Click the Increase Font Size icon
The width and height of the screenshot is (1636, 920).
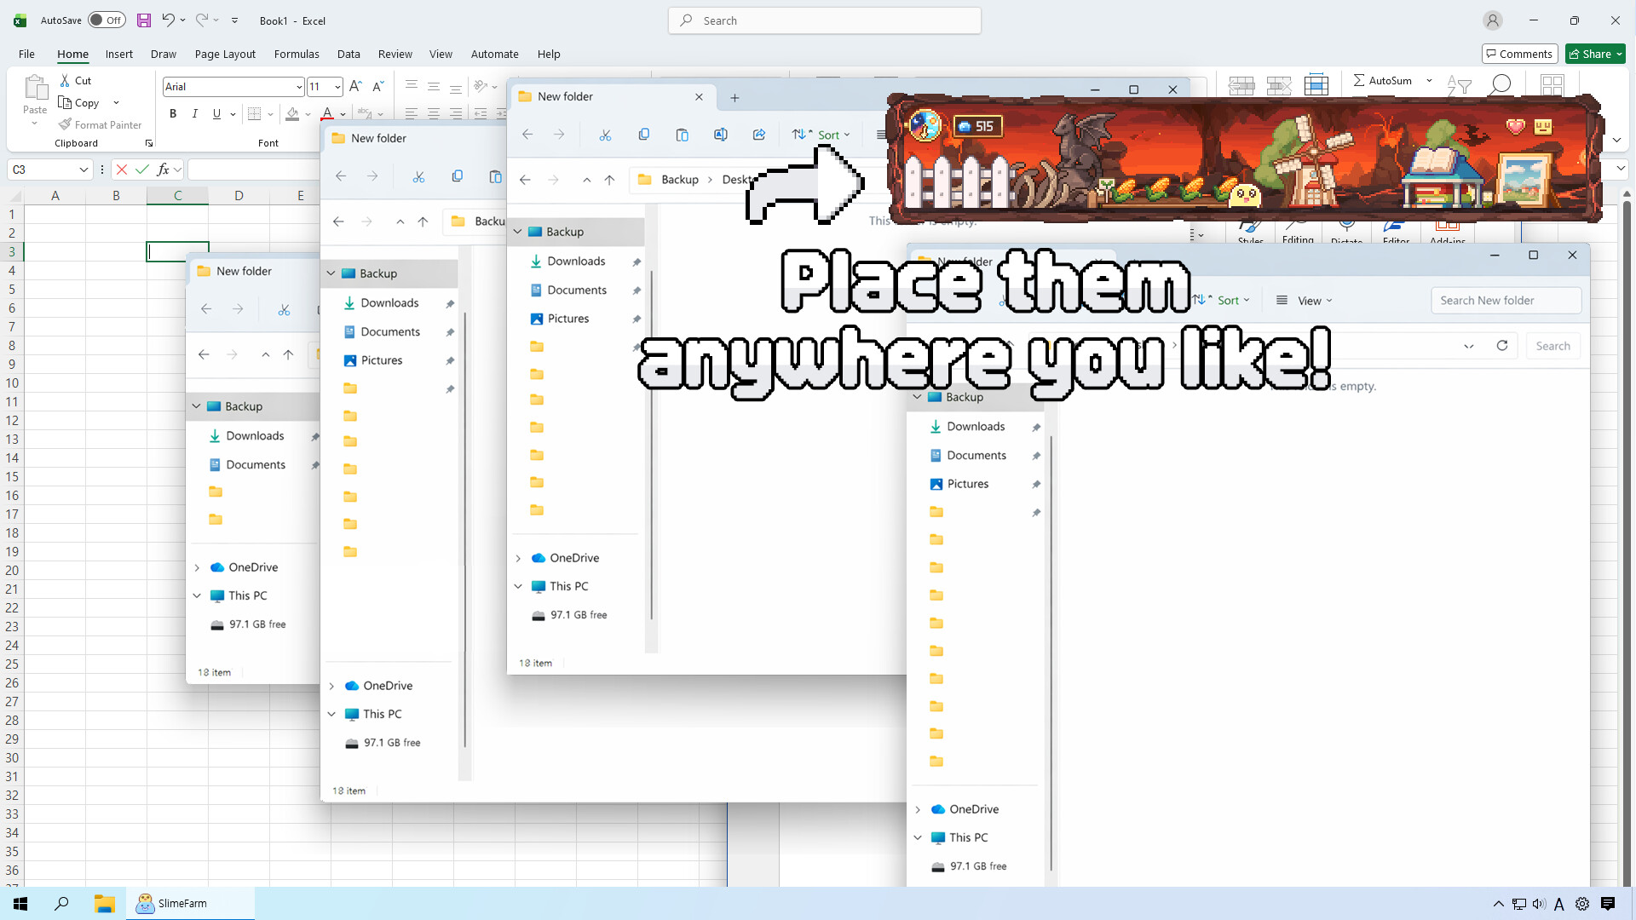tap(356, 86)
